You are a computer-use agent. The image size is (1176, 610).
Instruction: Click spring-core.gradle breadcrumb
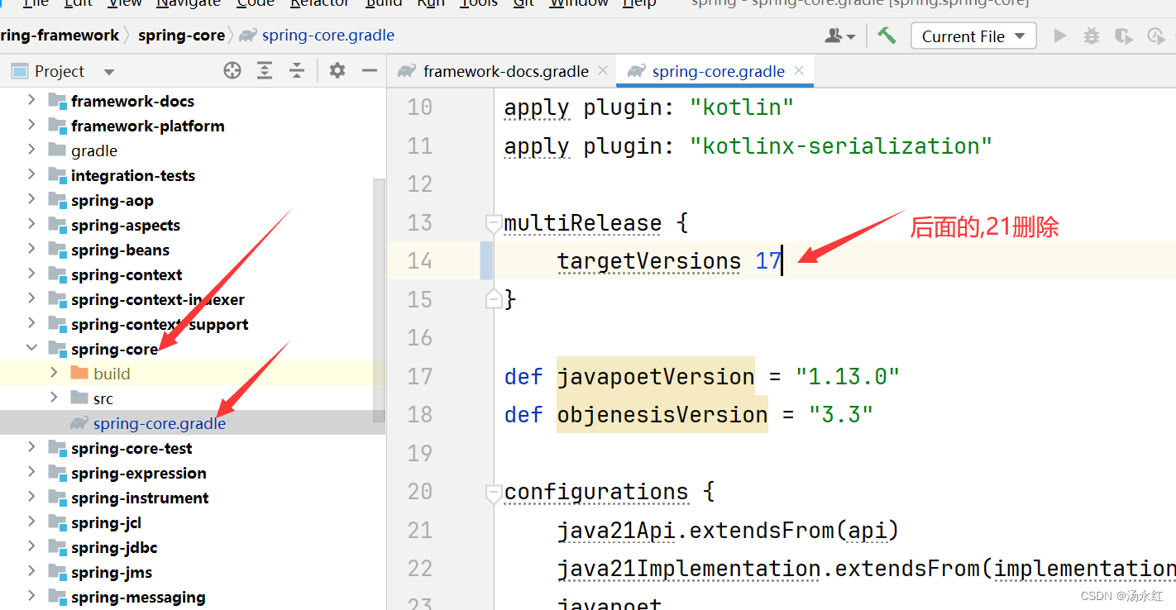click(x=327, y=36)
